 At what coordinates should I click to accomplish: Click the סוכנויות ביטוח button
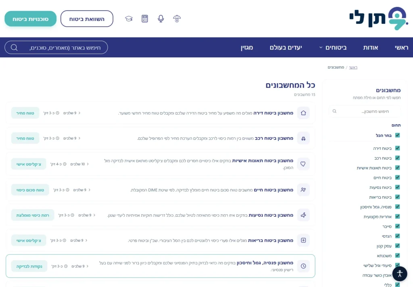tap(31, 19)
